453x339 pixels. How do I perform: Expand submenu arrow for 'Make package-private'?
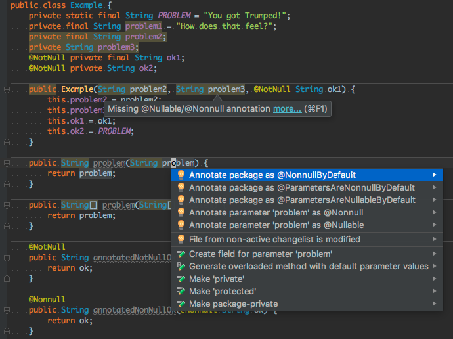coord(434,303)
